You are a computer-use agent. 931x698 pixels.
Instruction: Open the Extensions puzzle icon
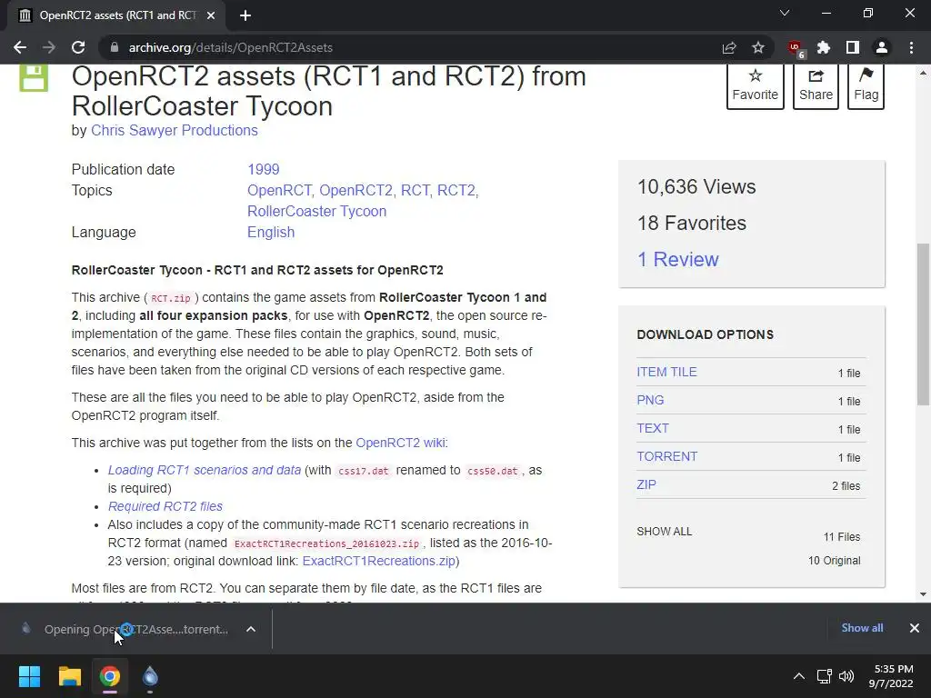click(x=824, y=47)
